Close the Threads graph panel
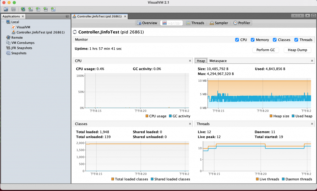This screenshot has width=317, height=191. (x=312, y=124)
